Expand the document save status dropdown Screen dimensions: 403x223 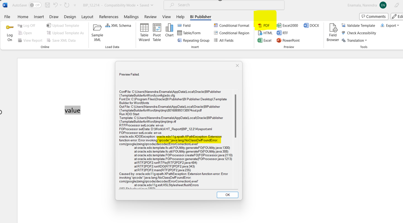pos(152,5)
